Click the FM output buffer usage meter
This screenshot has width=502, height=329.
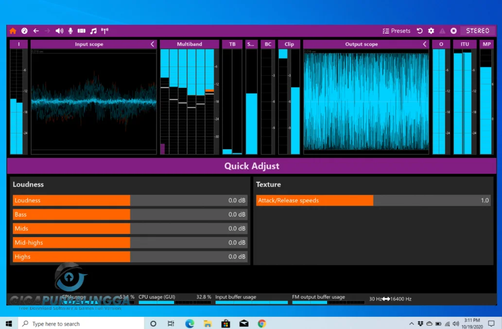328,299
